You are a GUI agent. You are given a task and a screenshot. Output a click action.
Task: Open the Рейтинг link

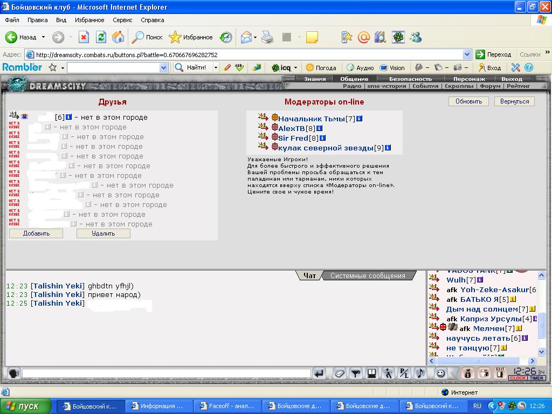tap(518, 86)
